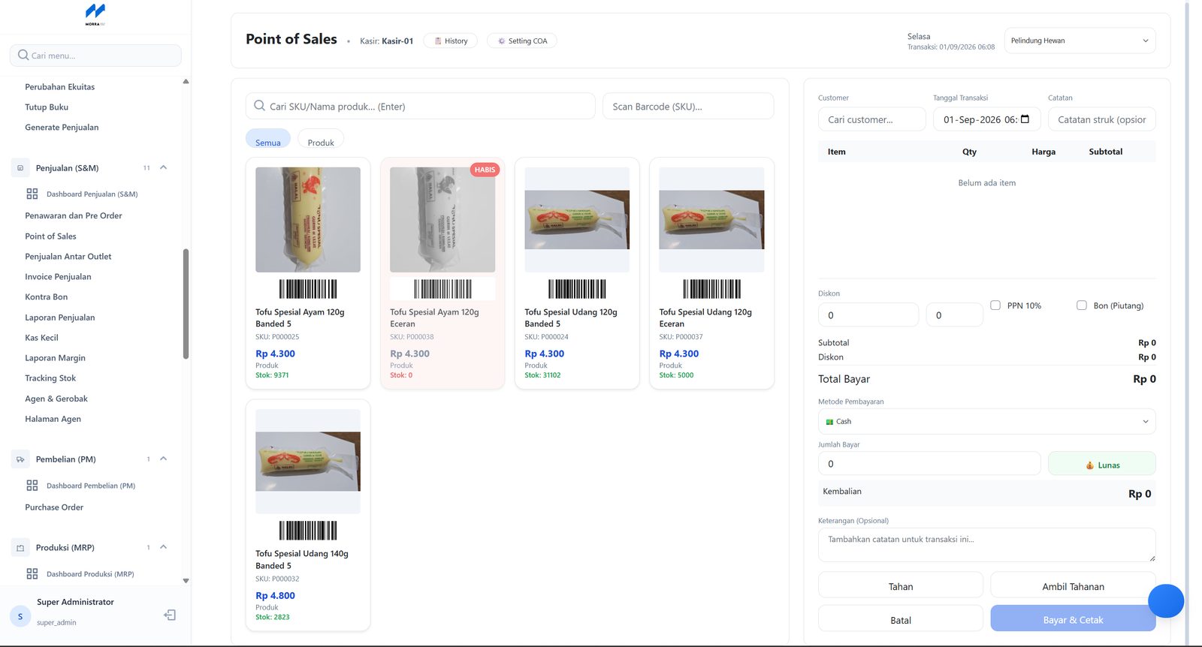
Task: Click the user avatar S icon
Action: click(x=20, y=616)
